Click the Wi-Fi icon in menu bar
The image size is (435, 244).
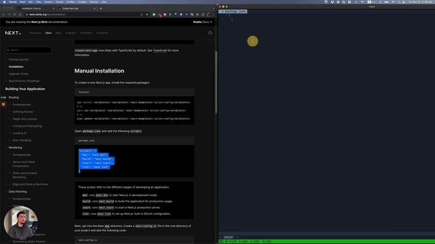[x=393, y=2]
